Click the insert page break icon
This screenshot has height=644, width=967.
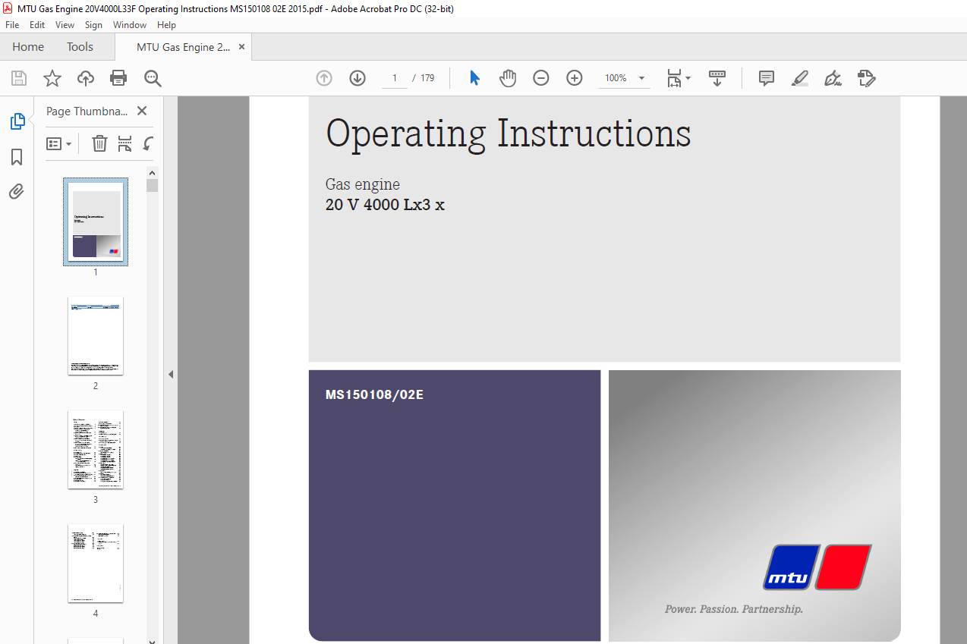125,143
